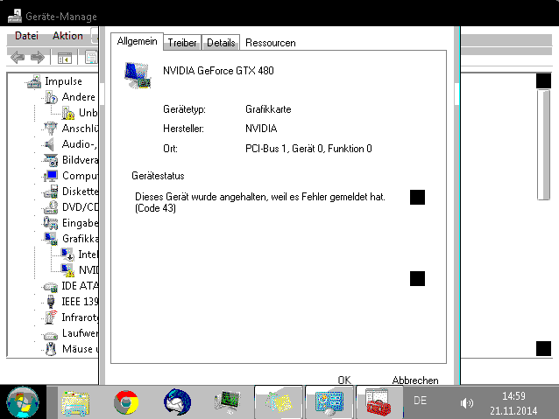Image resolution: width=559 pixels, height=419 pixels.
Task: Select the Diskette tree entry text
Action: coord(81,192)
